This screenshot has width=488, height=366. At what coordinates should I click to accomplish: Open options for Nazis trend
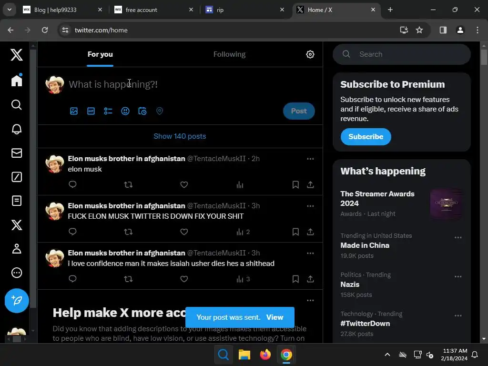point(458,277)
